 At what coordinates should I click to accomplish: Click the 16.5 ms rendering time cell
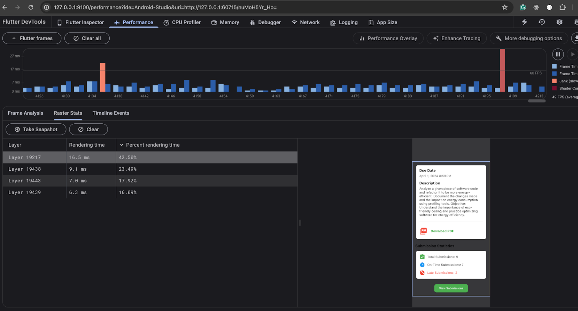pos(91,157)
